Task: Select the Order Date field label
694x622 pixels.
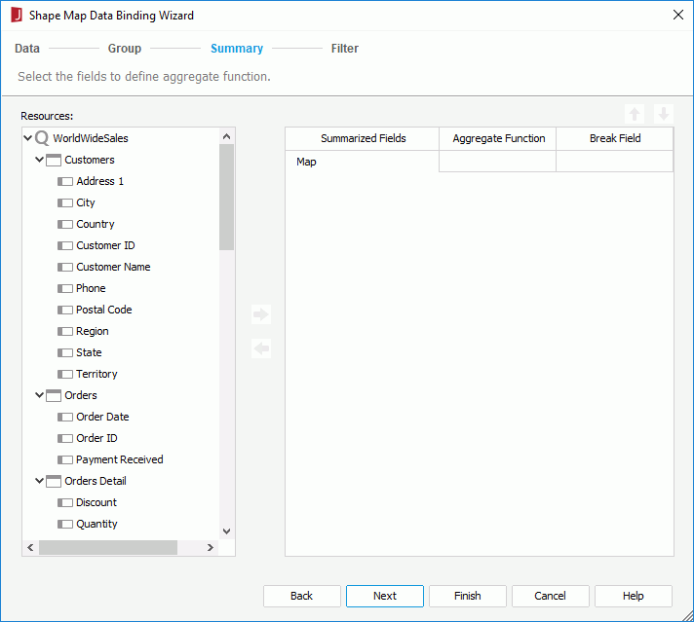Action: coord(102,417)
